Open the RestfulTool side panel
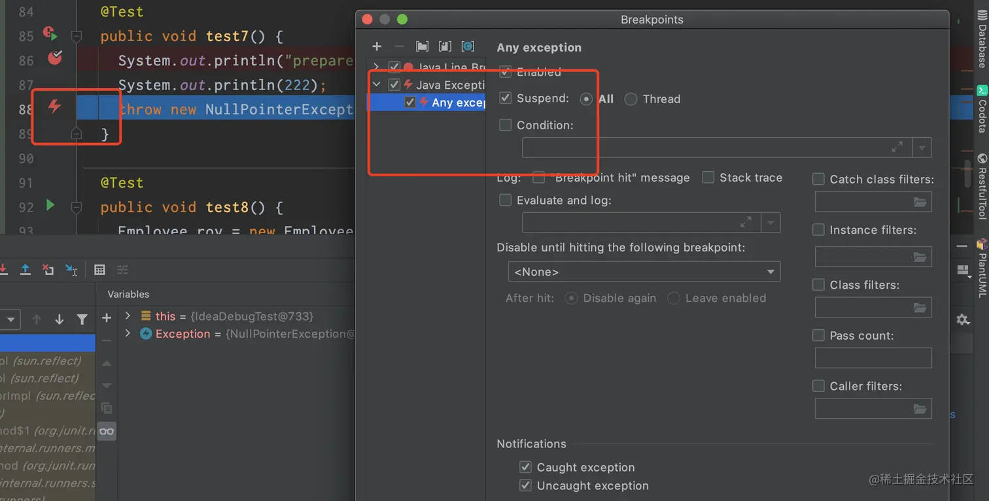Image resolution: width=989 pixels, height=501 pixels. (982, 186)
